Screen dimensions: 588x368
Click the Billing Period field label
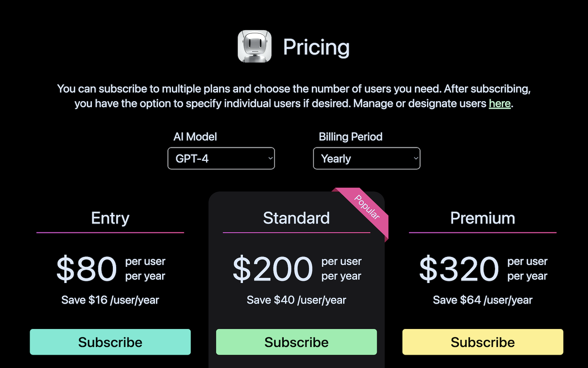[351, 137]
